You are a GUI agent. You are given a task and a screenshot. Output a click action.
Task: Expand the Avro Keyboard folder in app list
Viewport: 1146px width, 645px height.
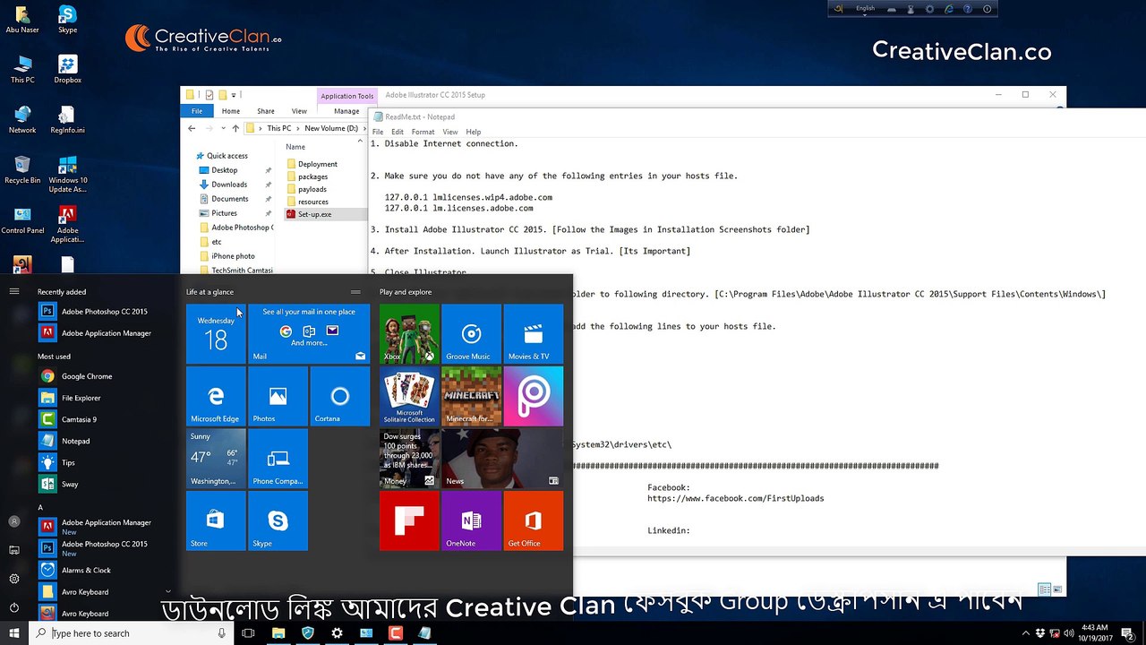(x=167, y=592)
